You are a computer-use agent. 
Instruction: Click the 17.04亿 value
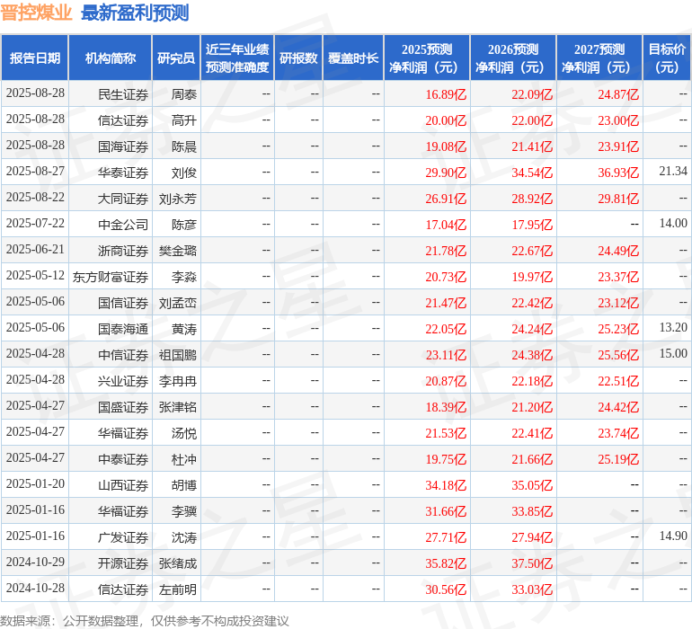click(446, 225)
